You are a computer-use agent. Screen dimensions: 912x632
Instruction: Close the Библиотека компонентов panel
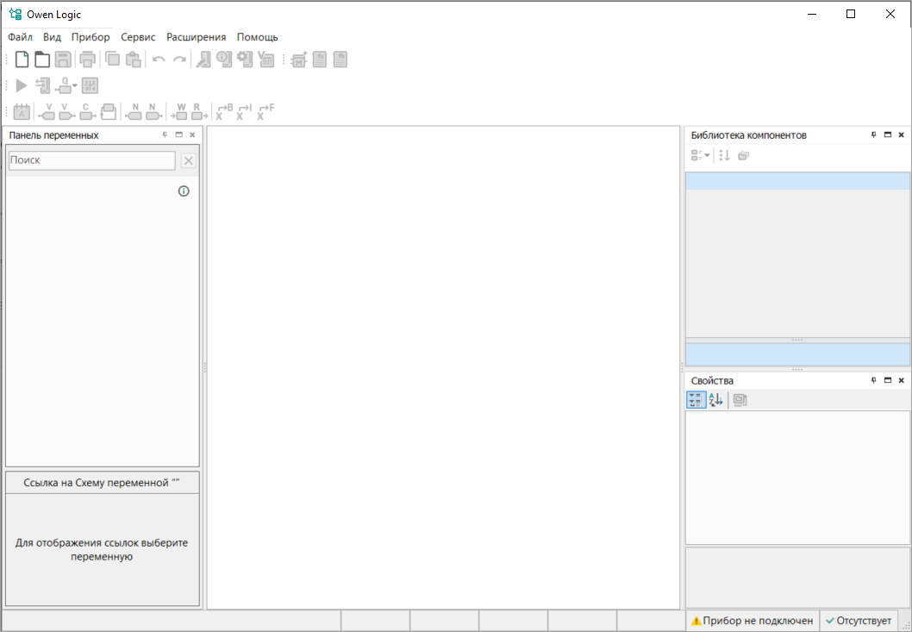tap(902, 135)
